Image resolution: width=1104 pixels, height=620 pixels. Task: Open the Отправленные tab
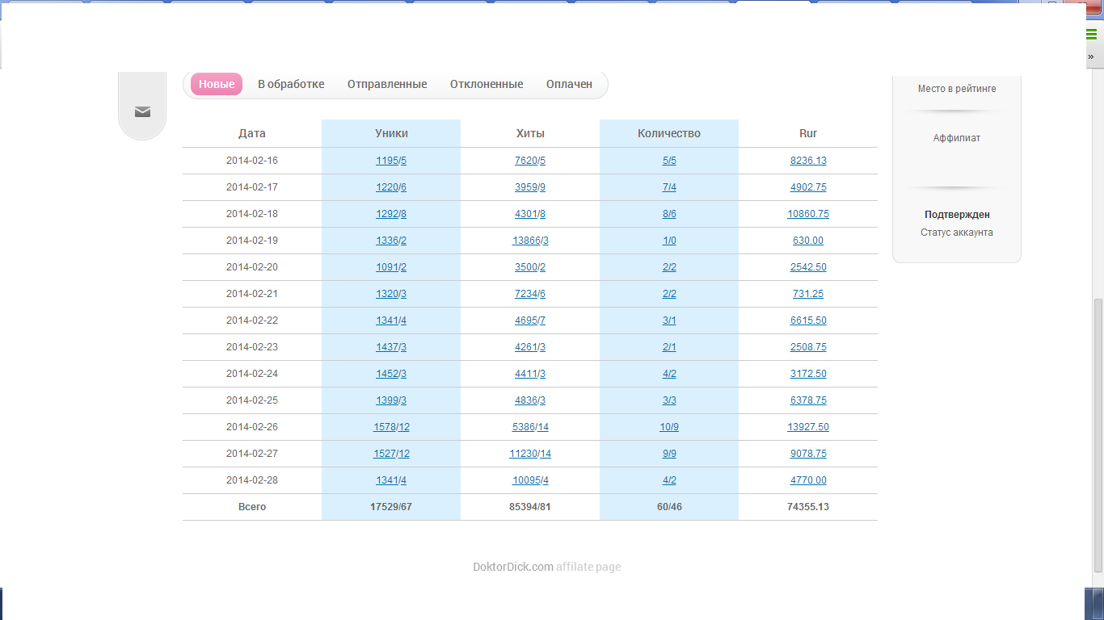tap(387, 84)
